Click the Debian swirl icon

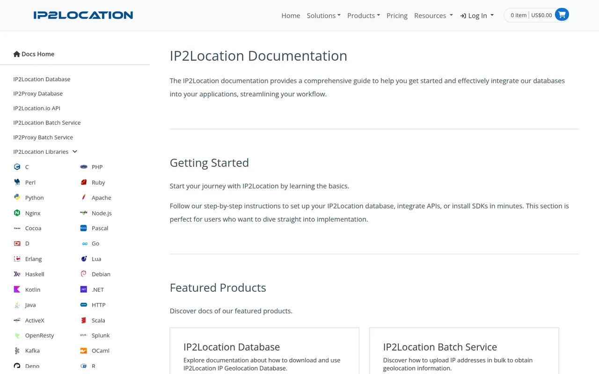point(84,274)
